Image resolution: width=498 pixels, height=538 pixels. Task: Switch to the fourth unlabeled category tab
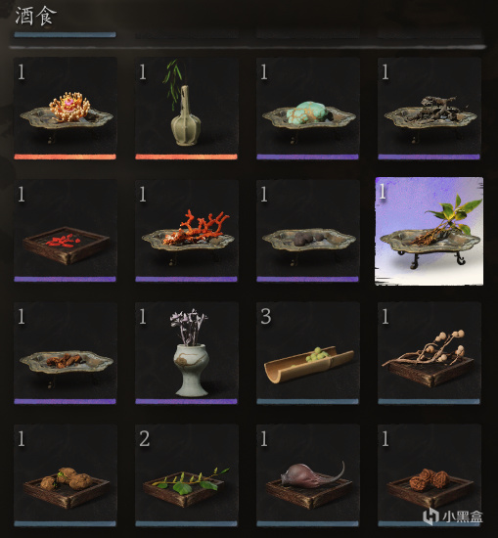coord(429,34)
